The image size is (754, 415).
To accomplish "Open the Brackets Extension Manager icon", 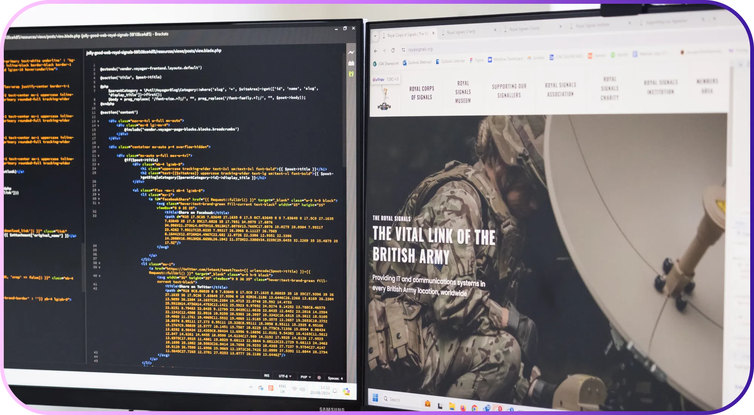I will [351, 63].
